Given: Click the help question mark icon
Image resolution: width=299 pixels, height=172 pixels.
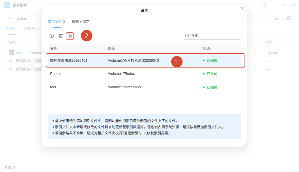Looking at the screenshot, I should (265, 5).
